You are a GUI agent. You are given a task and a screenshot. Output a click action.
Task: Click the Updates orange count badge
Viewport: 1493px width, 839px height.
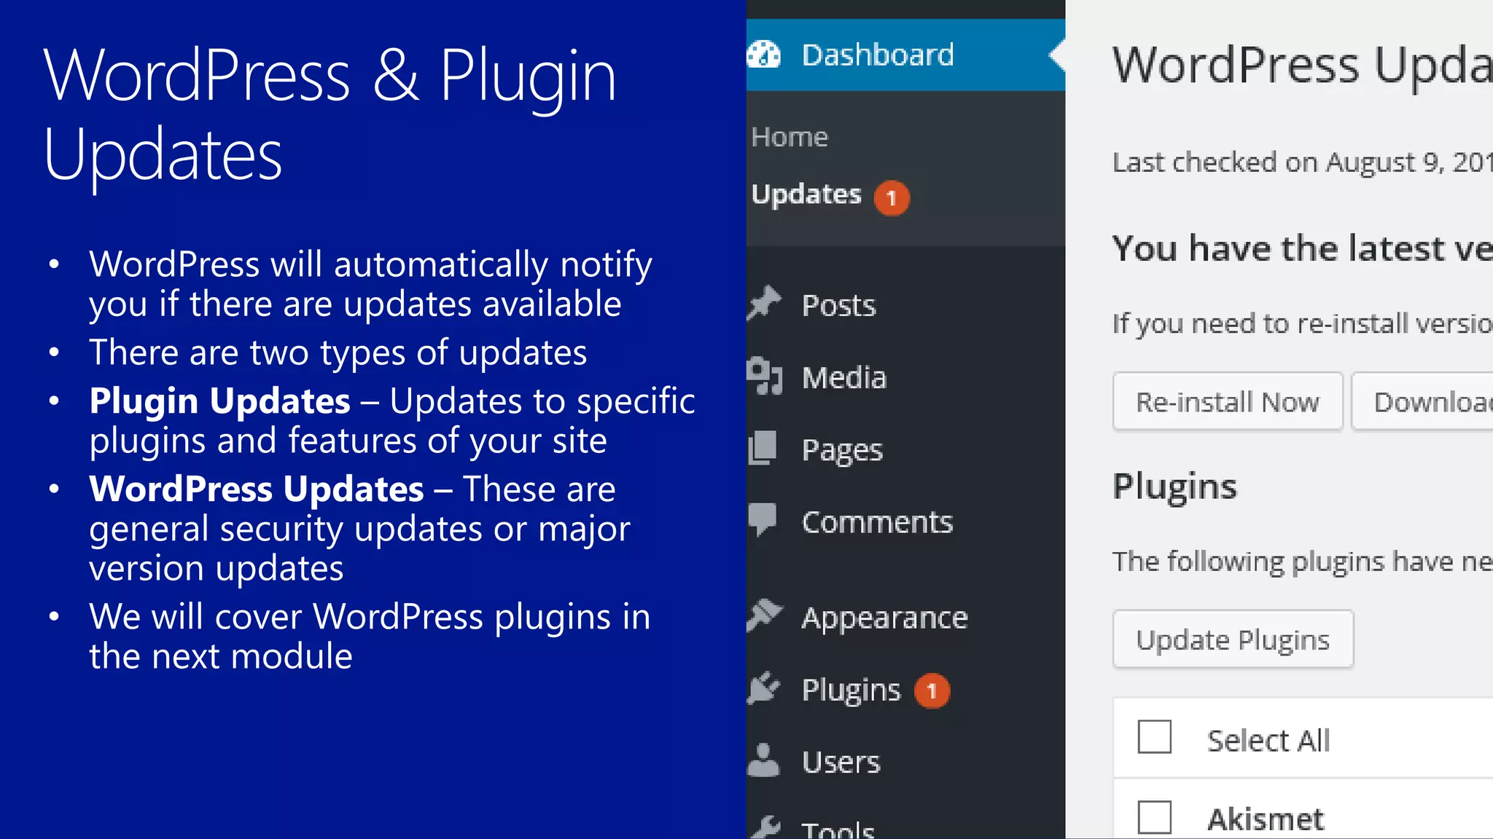(x=892, y=198)
